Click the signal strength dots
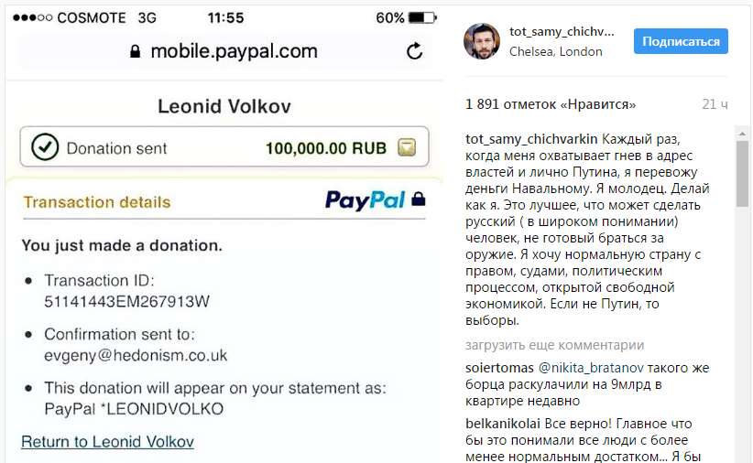This screenshot has height=463, width=753. point(32,17)
